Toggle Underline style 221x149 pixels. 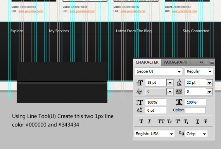coord(197,121)
